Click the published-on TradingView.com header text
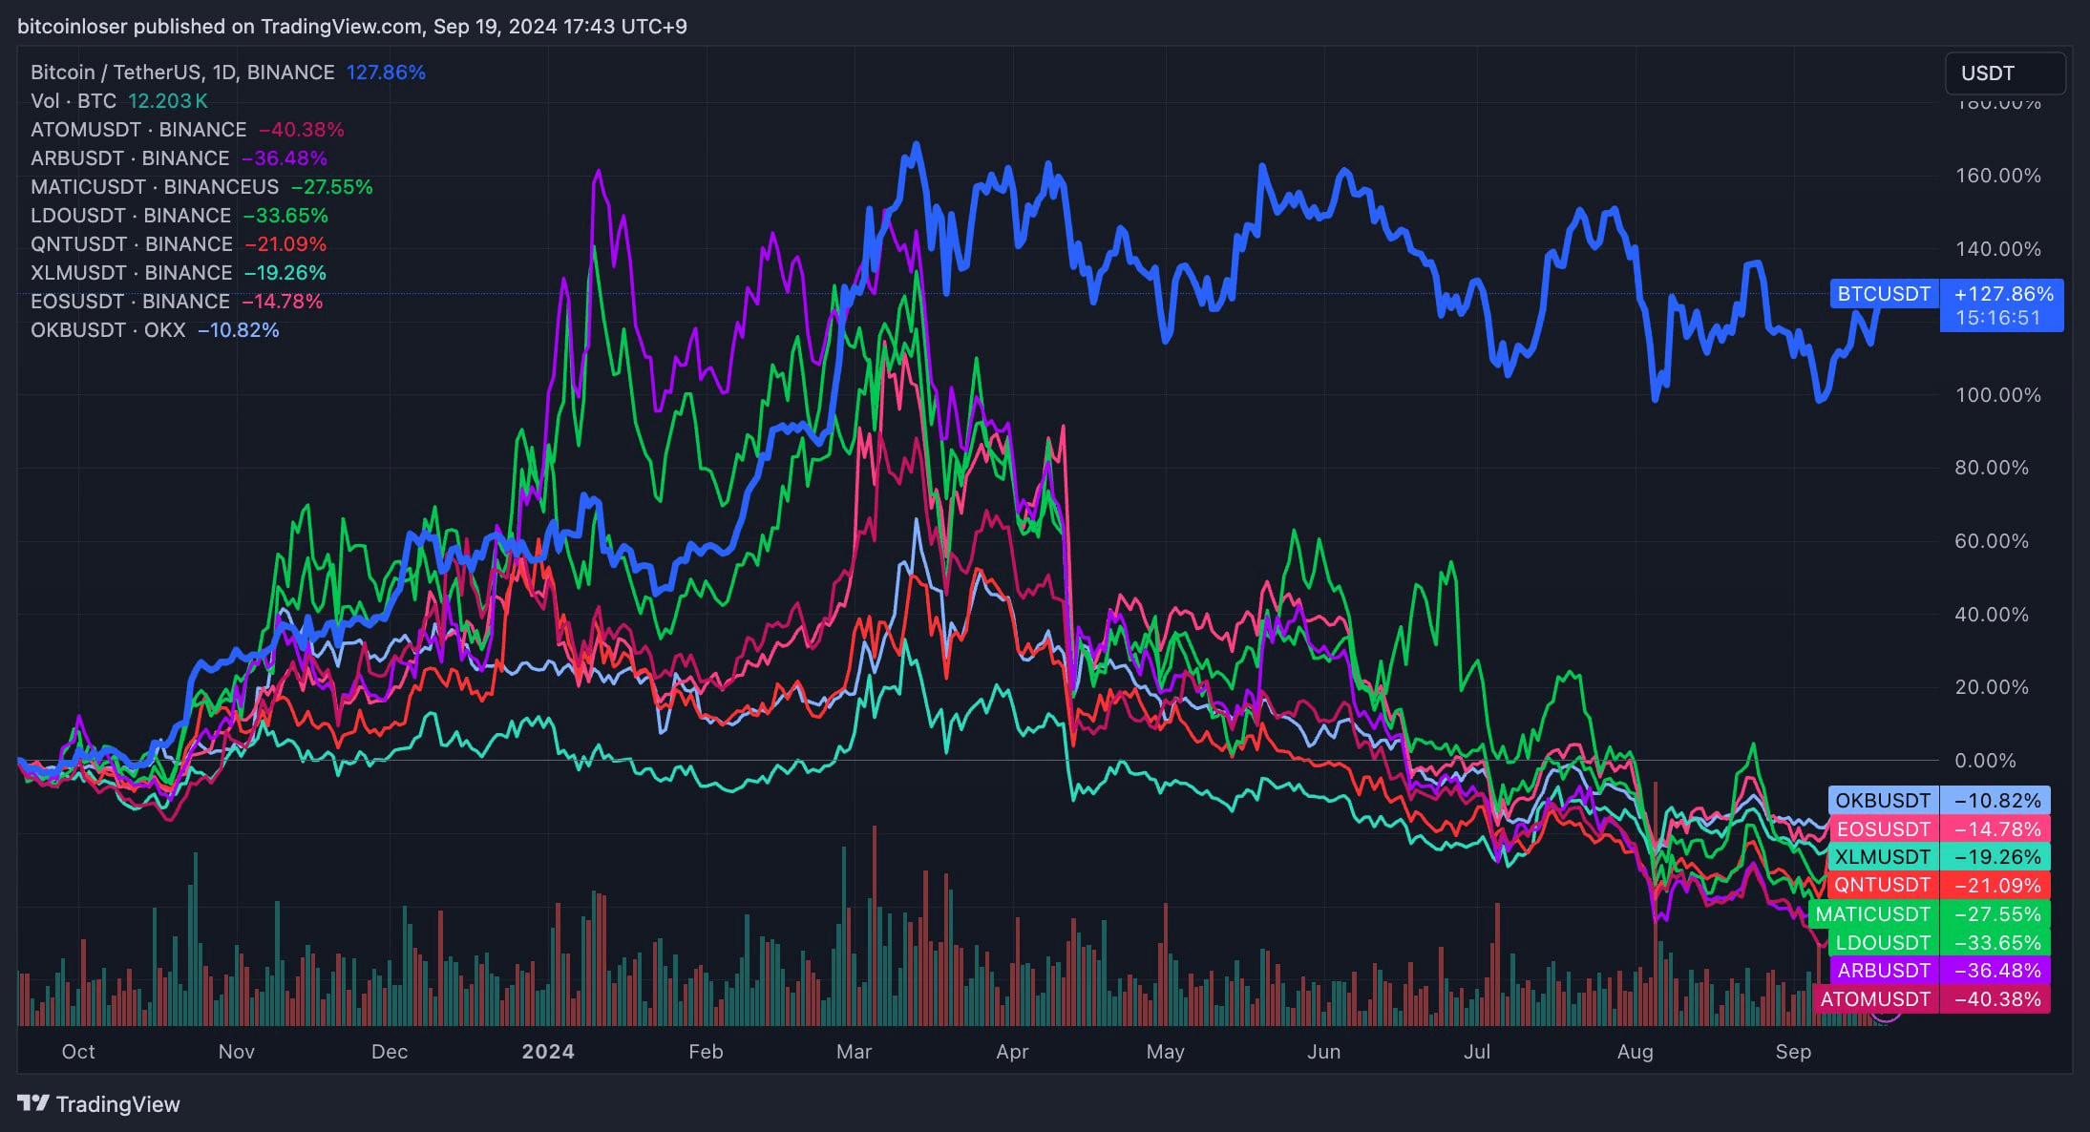Image resolution: width=2090 pixels, height=1132 pixels. click(352, 27)
